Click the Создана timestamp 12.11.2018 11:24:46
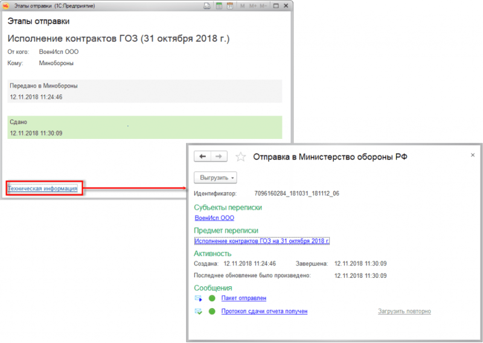483x343 pixels. point(249,263)
